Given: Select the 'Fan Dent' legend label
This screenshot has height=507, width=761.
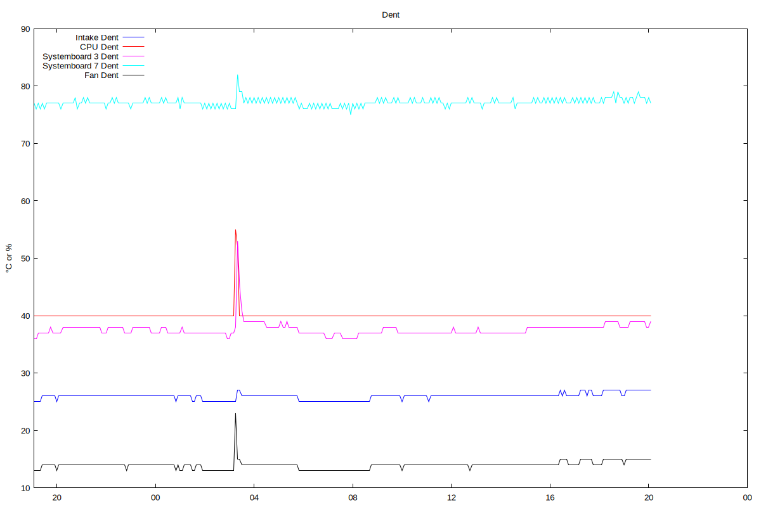Looking at the screenshot, I should point(101,75).
